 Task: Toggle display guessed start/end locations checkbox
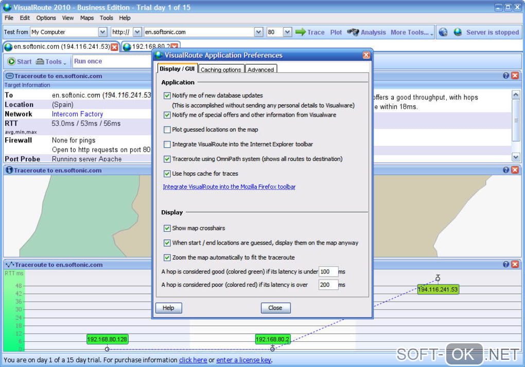tap(167, 243)
